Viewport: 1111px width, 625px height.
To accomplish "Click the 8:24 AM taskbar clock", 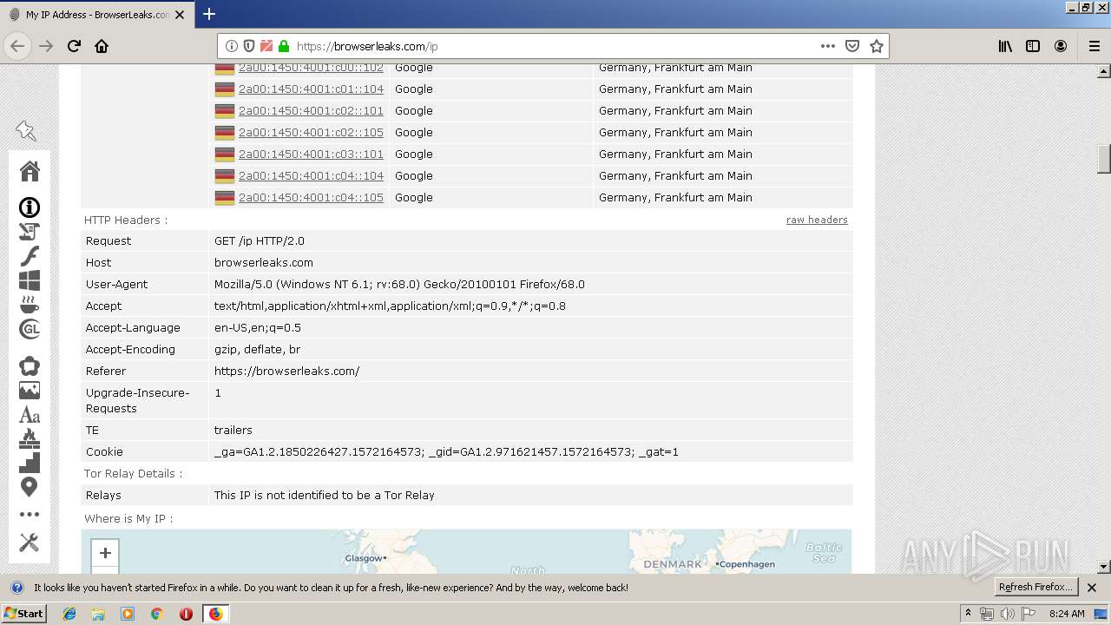I will pos(1067,614).
